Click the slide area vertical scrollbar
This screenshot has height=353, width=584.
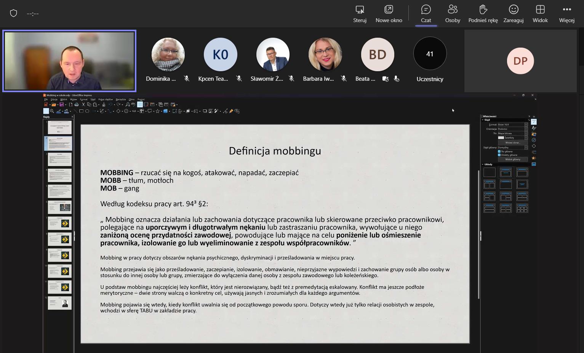478,234
